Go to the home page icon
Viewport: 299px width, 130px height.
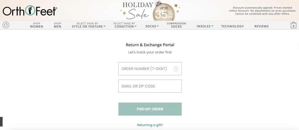pos(6,25)
